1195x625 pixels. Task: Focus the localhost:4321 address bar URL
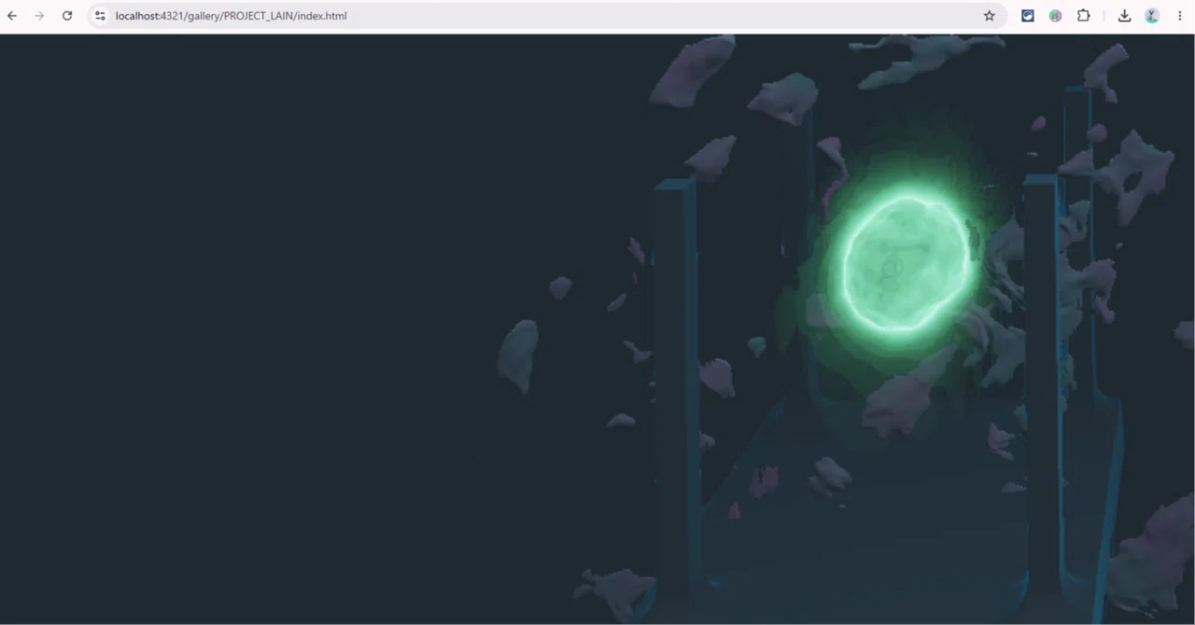tap(232, 16)
